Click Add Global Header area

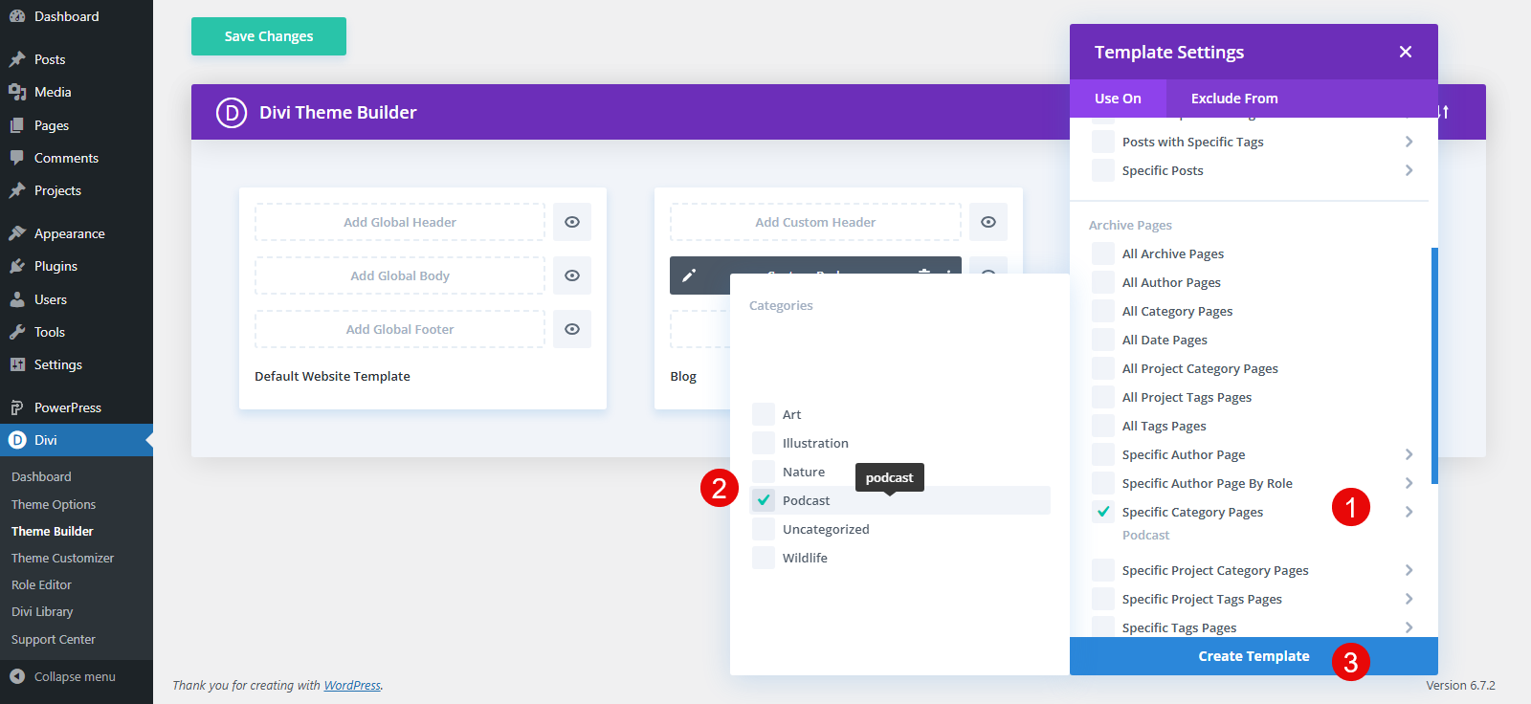[x=400, y=222]
